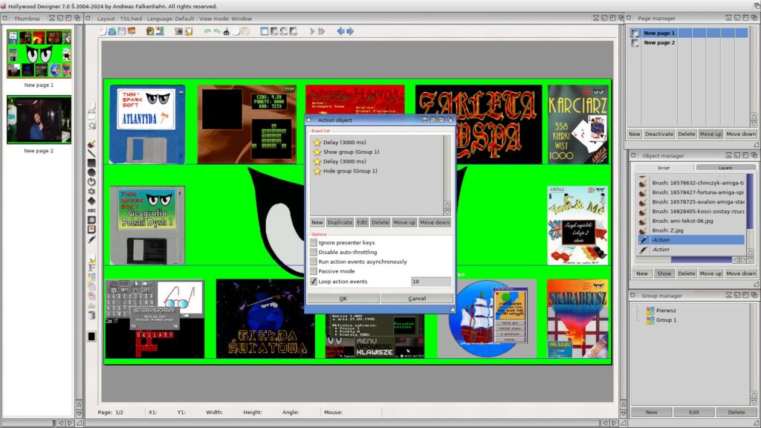Select Pierwsz group in Group manager
761x428 pixels.
click(666, 311)
